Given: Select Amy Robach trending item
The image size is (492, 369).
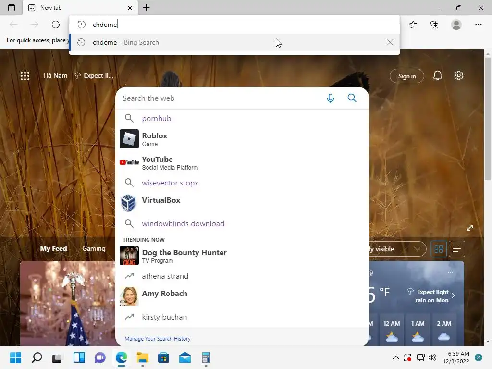Looking at the screenshot, I should [x=242, y=296].
